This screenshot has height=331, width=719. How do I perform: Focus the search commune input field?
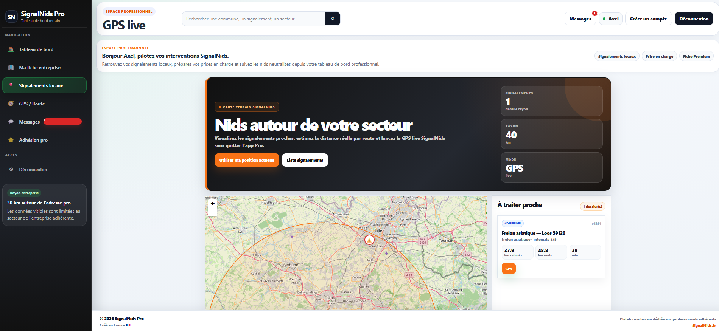254,19
